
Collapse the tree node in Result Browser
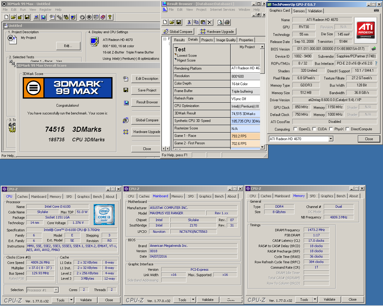[x=165, y=39]
